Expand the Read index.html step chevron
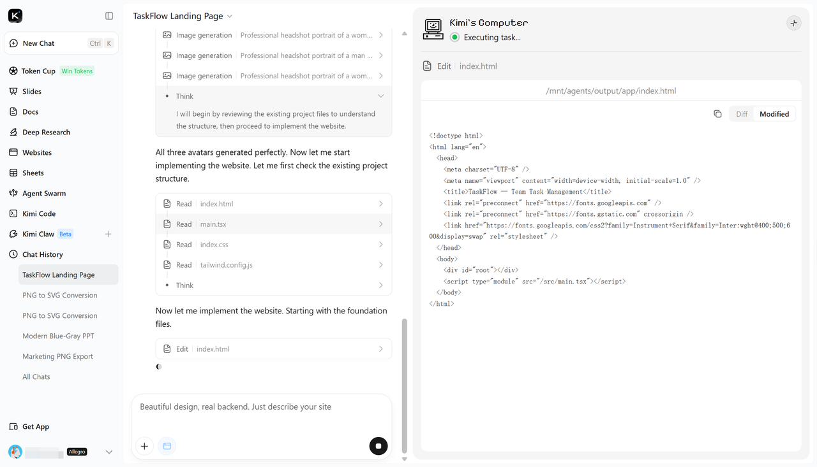Screen dimensions: 817x467 (381, 204)
